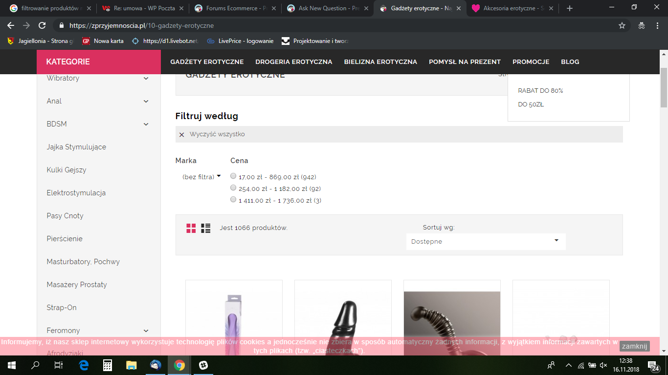This screenshot has height=375, width=668.
Task: Open Slack from the taskbar
Action: pyautogui.click(x=203, y=365)
